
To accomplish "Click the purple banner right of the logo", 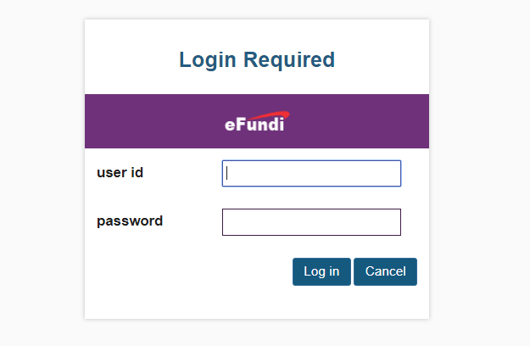I will click(x=359, y=121).
